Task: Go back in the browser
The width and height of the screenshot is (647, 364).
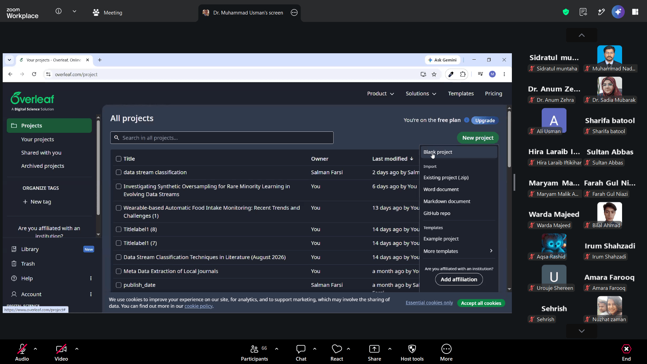Action: point(10,74)
